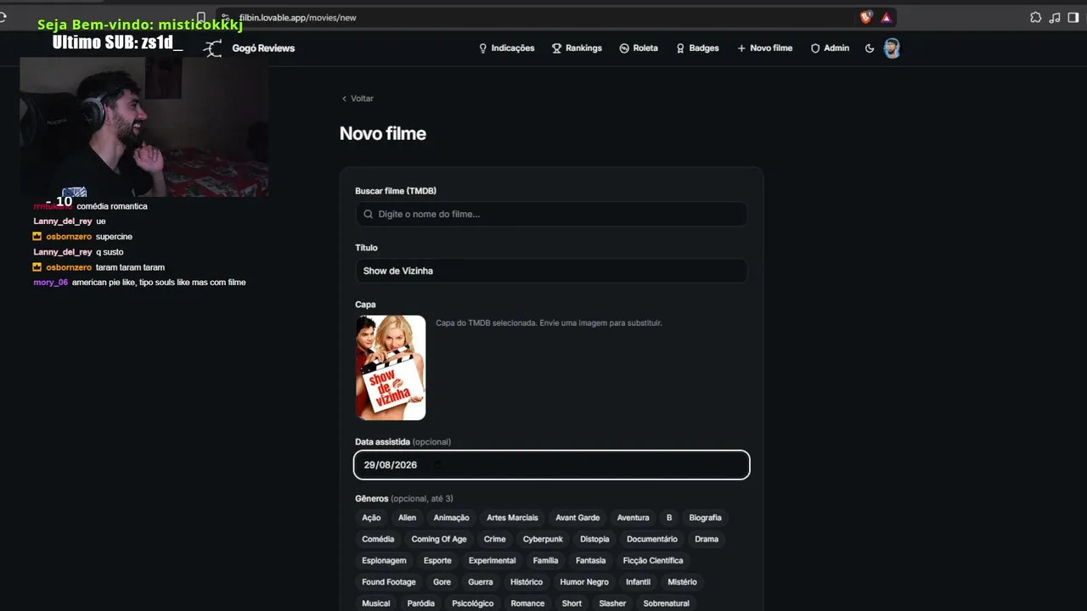
Task: Select the Romance genre chip
Action: 527,603
